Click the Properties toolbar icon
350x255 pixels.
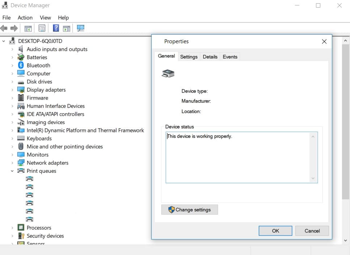[x=42, y=28]
